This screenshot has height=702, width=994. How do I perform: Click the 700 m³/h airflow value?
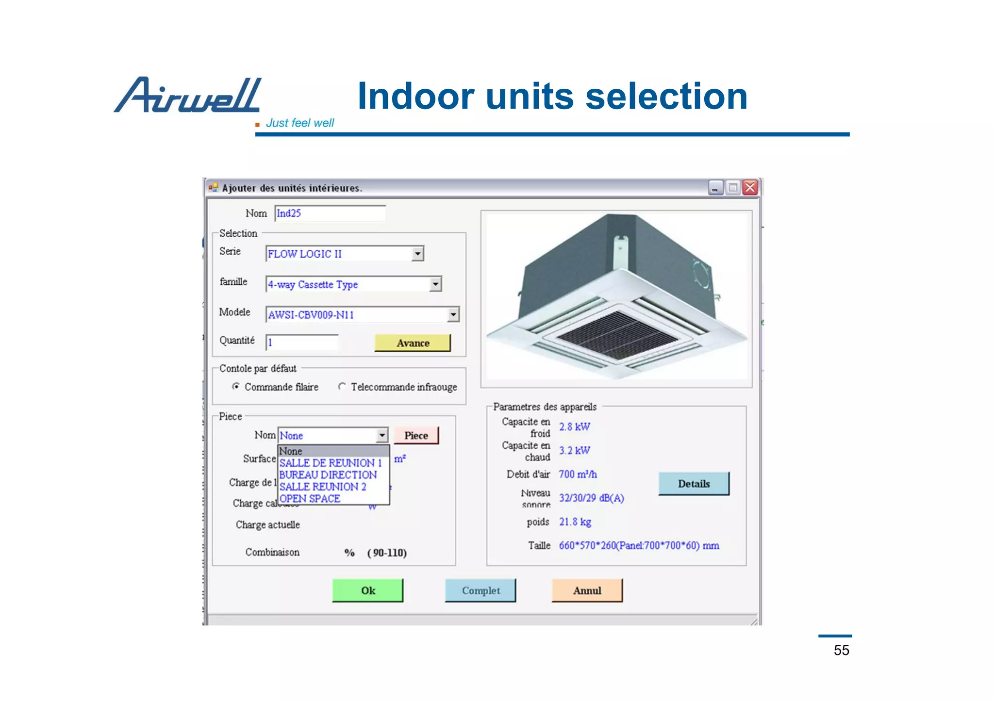(578, 474)
